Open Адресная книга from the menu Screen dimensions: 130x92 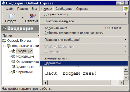(x=84, y=28)
